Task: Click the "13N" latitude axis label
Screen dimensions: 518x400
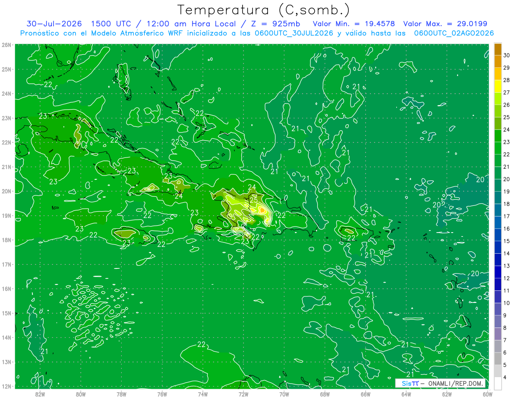Action: point(6,362)
